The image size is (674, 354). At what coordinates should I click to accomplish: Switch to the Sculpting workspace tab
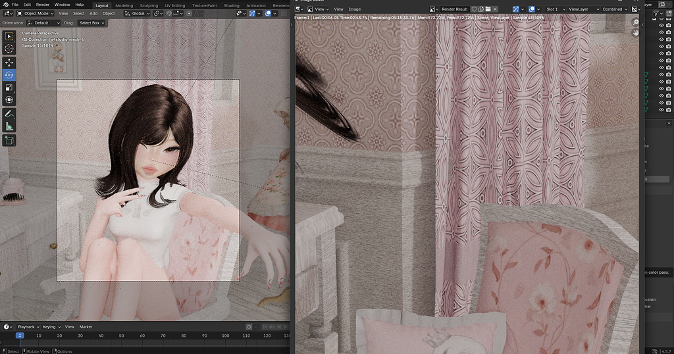pos(149,5)
